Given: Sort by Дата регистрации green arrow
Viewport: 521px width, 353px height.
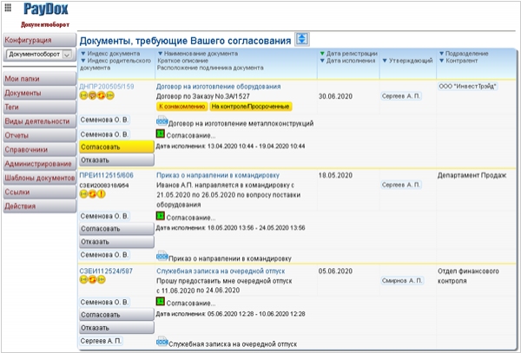Looking at the screenshot, I should [x=322, y=54].
